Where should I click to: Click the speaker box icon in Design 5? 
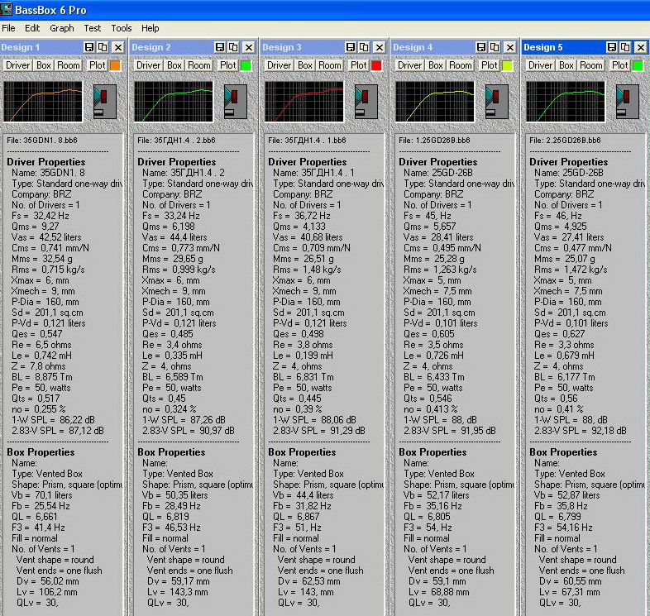pos(627,102)
